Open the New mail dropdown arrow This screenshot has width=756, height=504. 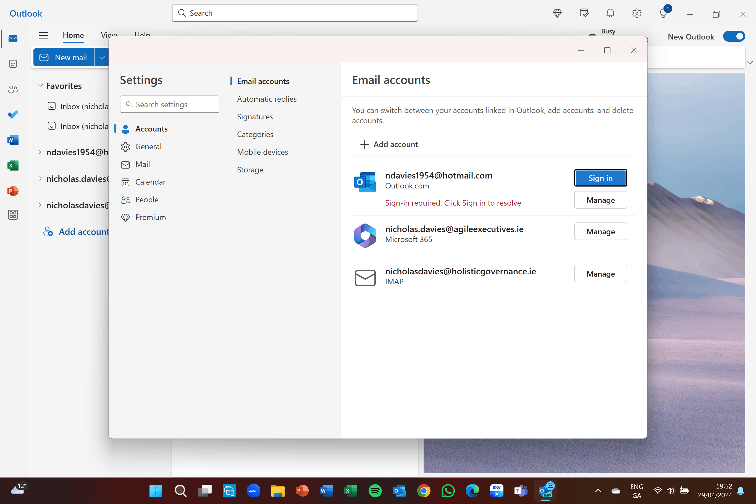[102, 57]
